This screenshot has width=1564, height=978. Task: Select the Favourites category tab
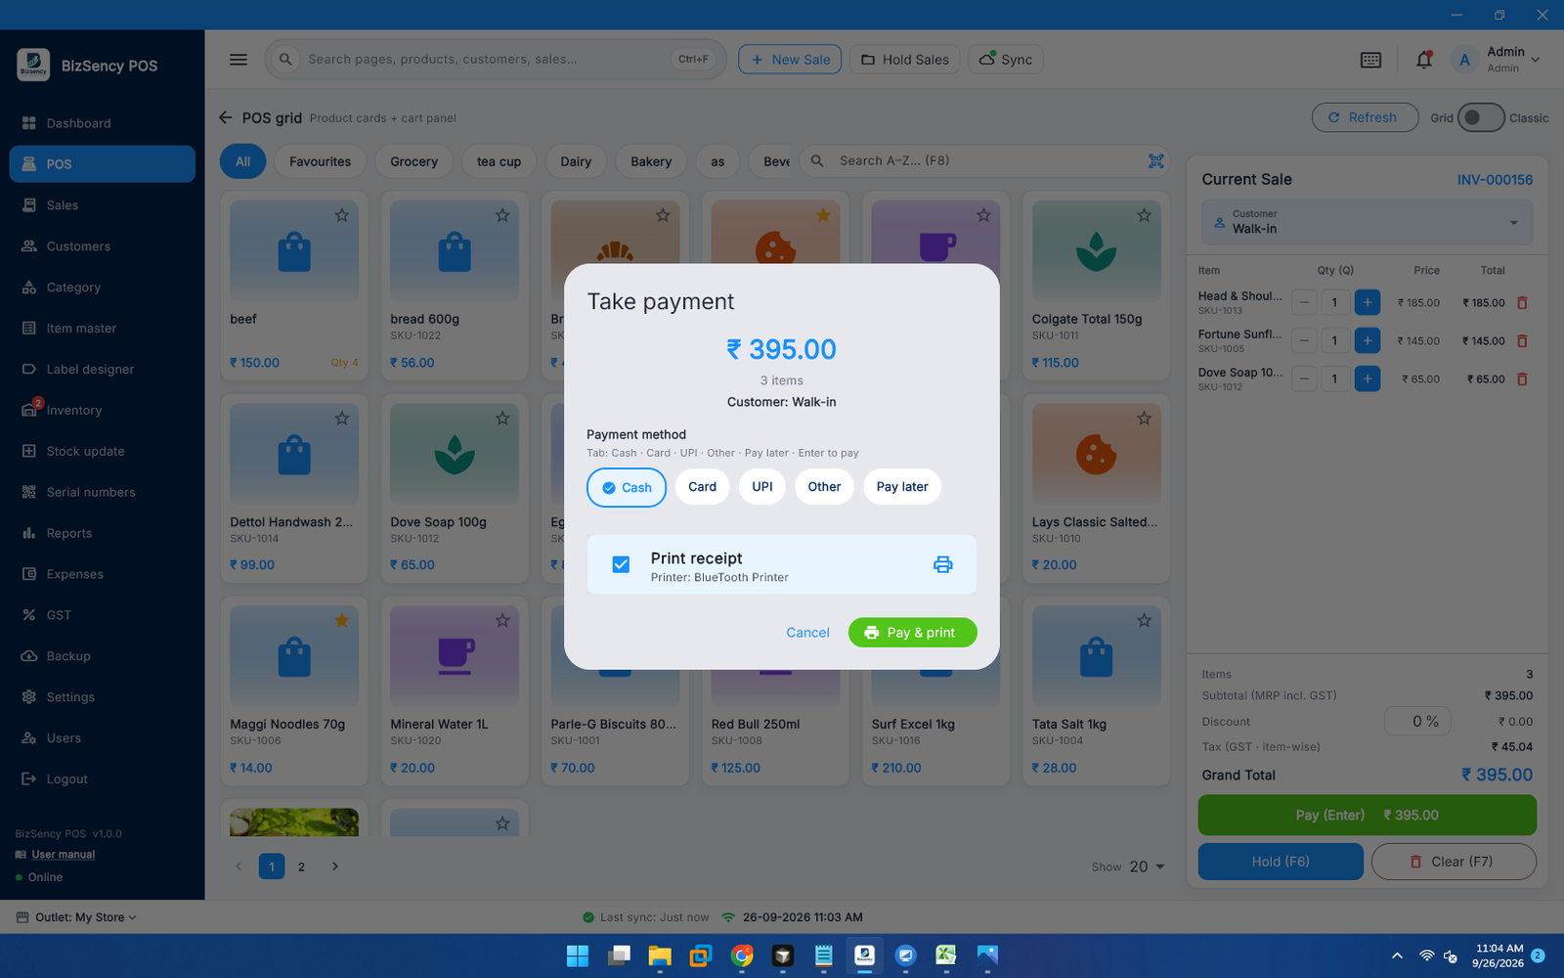[320, 161]
